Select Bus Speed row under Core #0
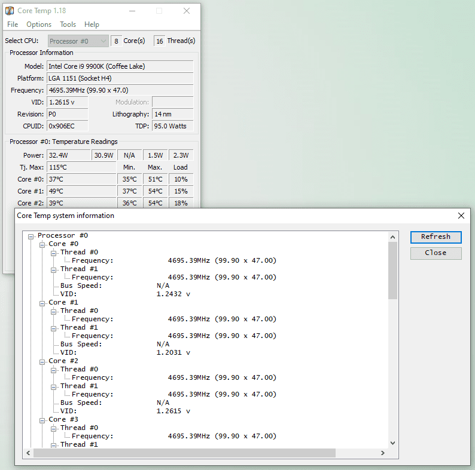Screen dimensions: 475x470 (x=115, y=285)
